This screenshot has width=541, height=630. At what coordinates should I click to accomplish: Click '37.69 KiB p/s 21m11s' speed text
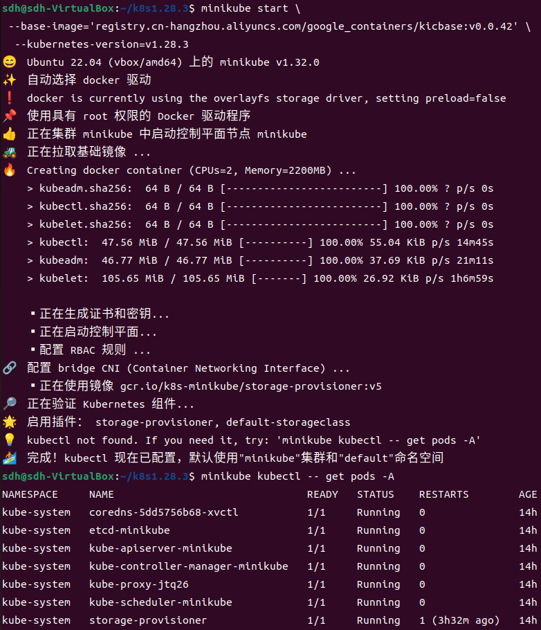tap(432, 261)
